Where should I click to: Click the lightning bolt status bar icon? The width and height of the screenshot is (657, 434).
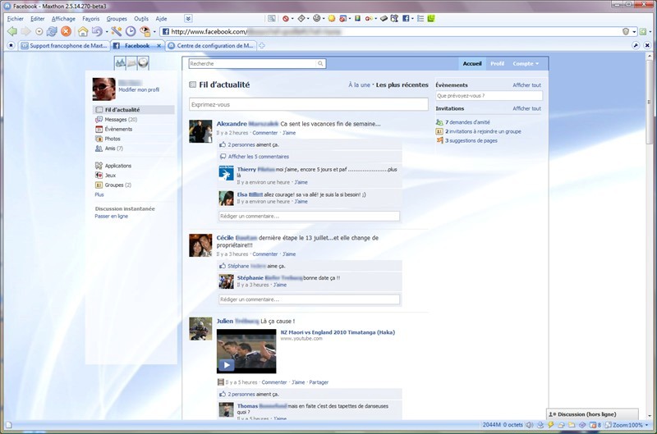550,425
